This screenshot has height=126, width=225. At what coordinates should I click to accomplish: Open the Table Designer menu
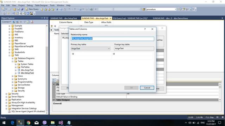click(41, 5)
